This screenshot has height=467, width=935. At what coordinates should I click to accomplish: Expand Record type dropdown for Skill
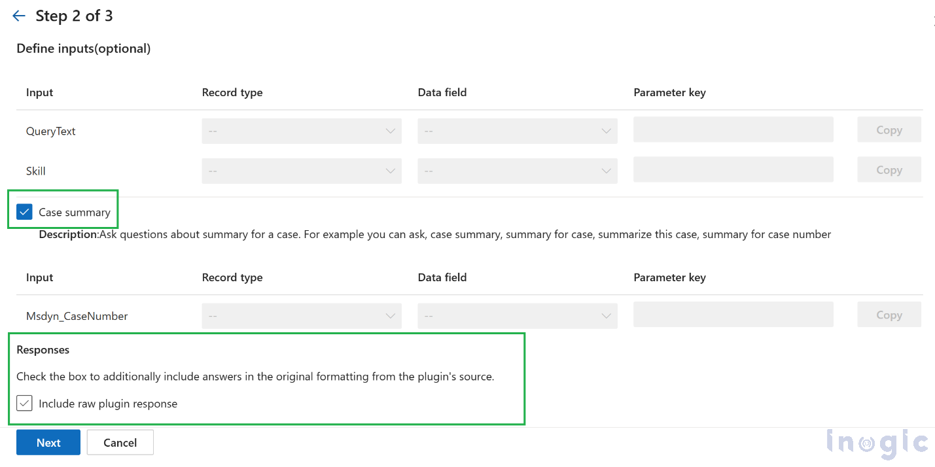(x=302, y=171)
